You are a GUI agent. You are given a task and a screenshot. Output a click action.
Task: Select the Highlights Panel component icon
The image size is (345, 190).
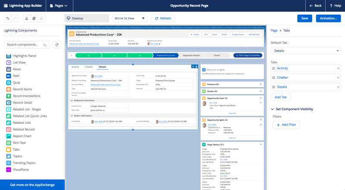coord(9,56)
